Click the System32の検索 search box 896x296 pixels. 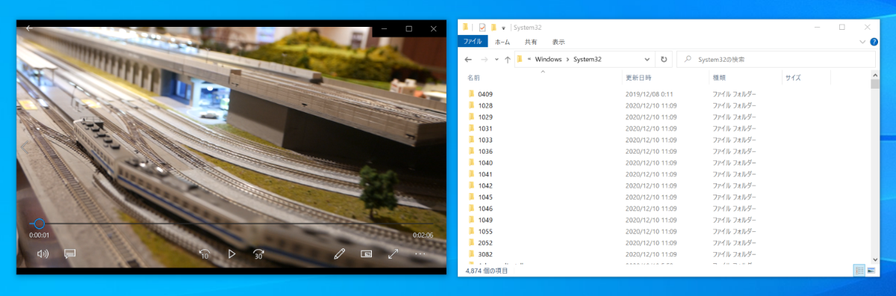pos(777,59)
